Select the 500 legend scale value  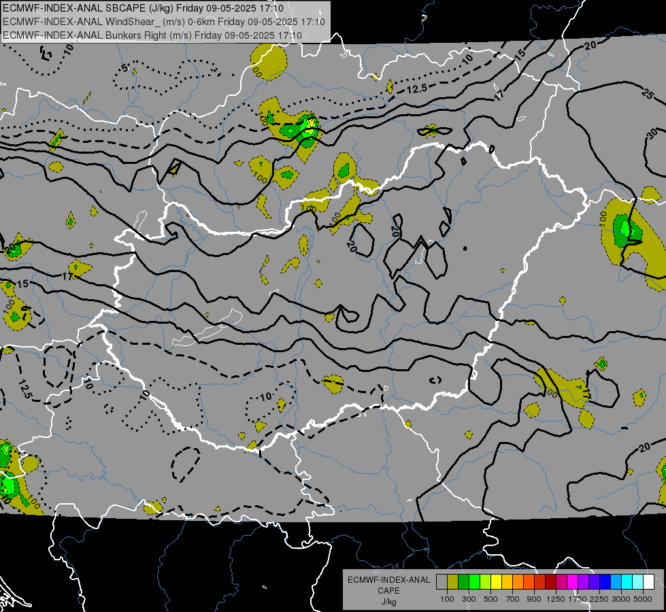[x=490, y=599]
